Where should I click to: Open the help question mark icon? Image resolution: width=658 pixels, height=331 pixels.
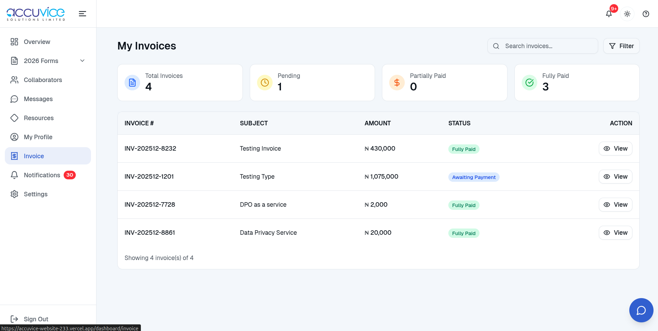pos(646,14)
